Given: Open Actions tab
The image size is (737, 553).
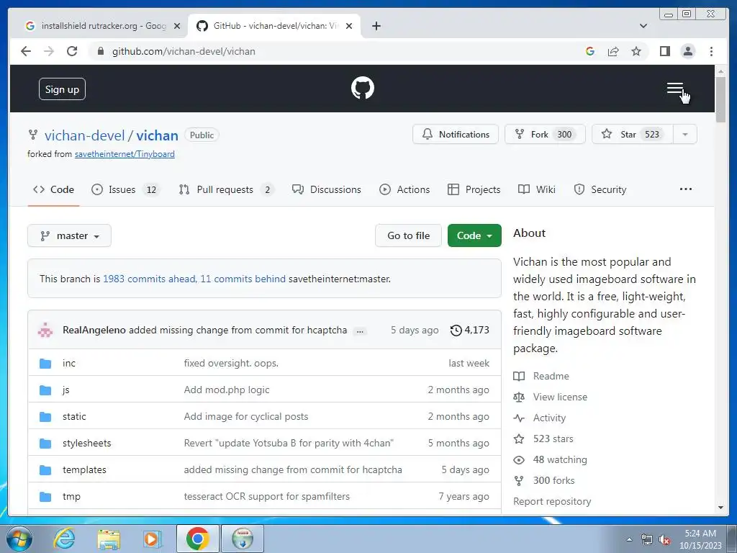Looking at the screenshot, I should 404,189.
